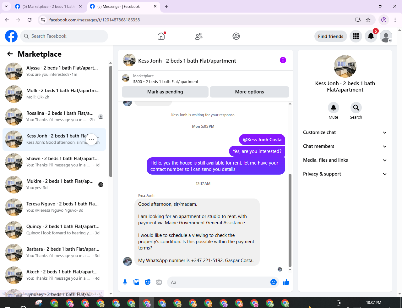
Task: Search in conversation magnifier icon
Action: 356,108
